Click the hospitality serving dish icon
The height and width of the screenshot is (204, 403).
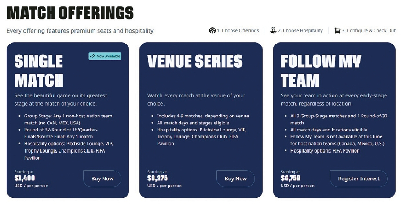273,31
